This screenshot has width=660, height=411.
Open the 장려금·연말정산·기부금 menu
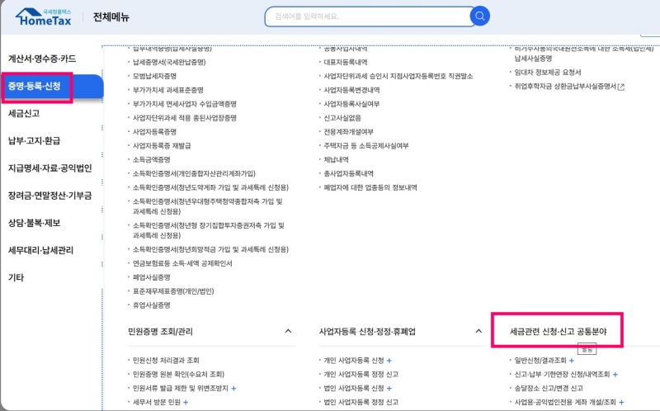[50, 196]
